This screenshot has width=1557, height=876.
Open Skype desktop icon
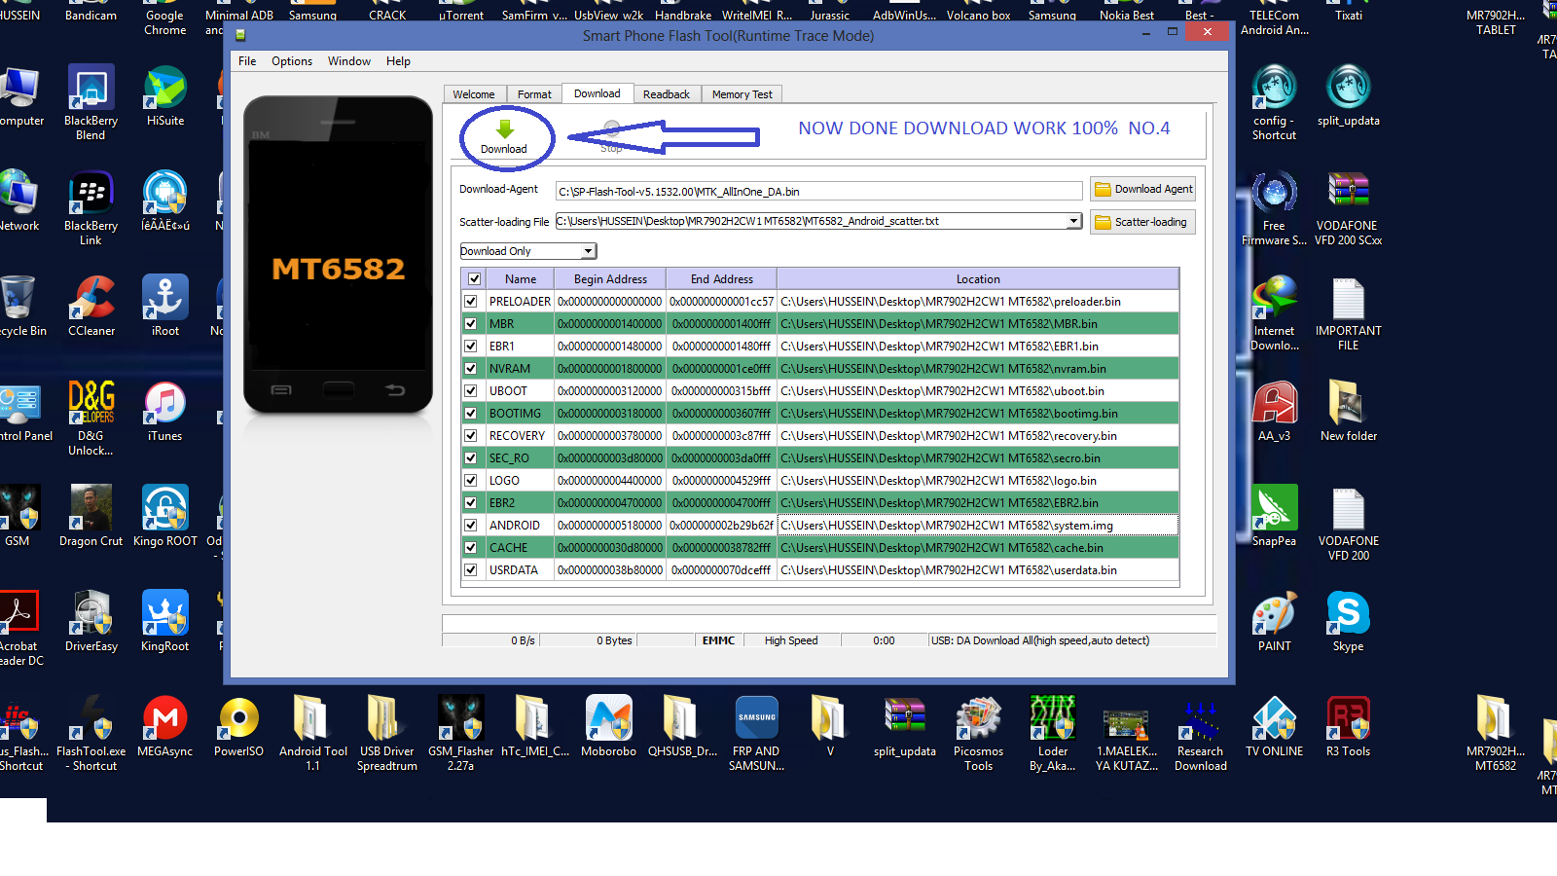(1348, 621)
